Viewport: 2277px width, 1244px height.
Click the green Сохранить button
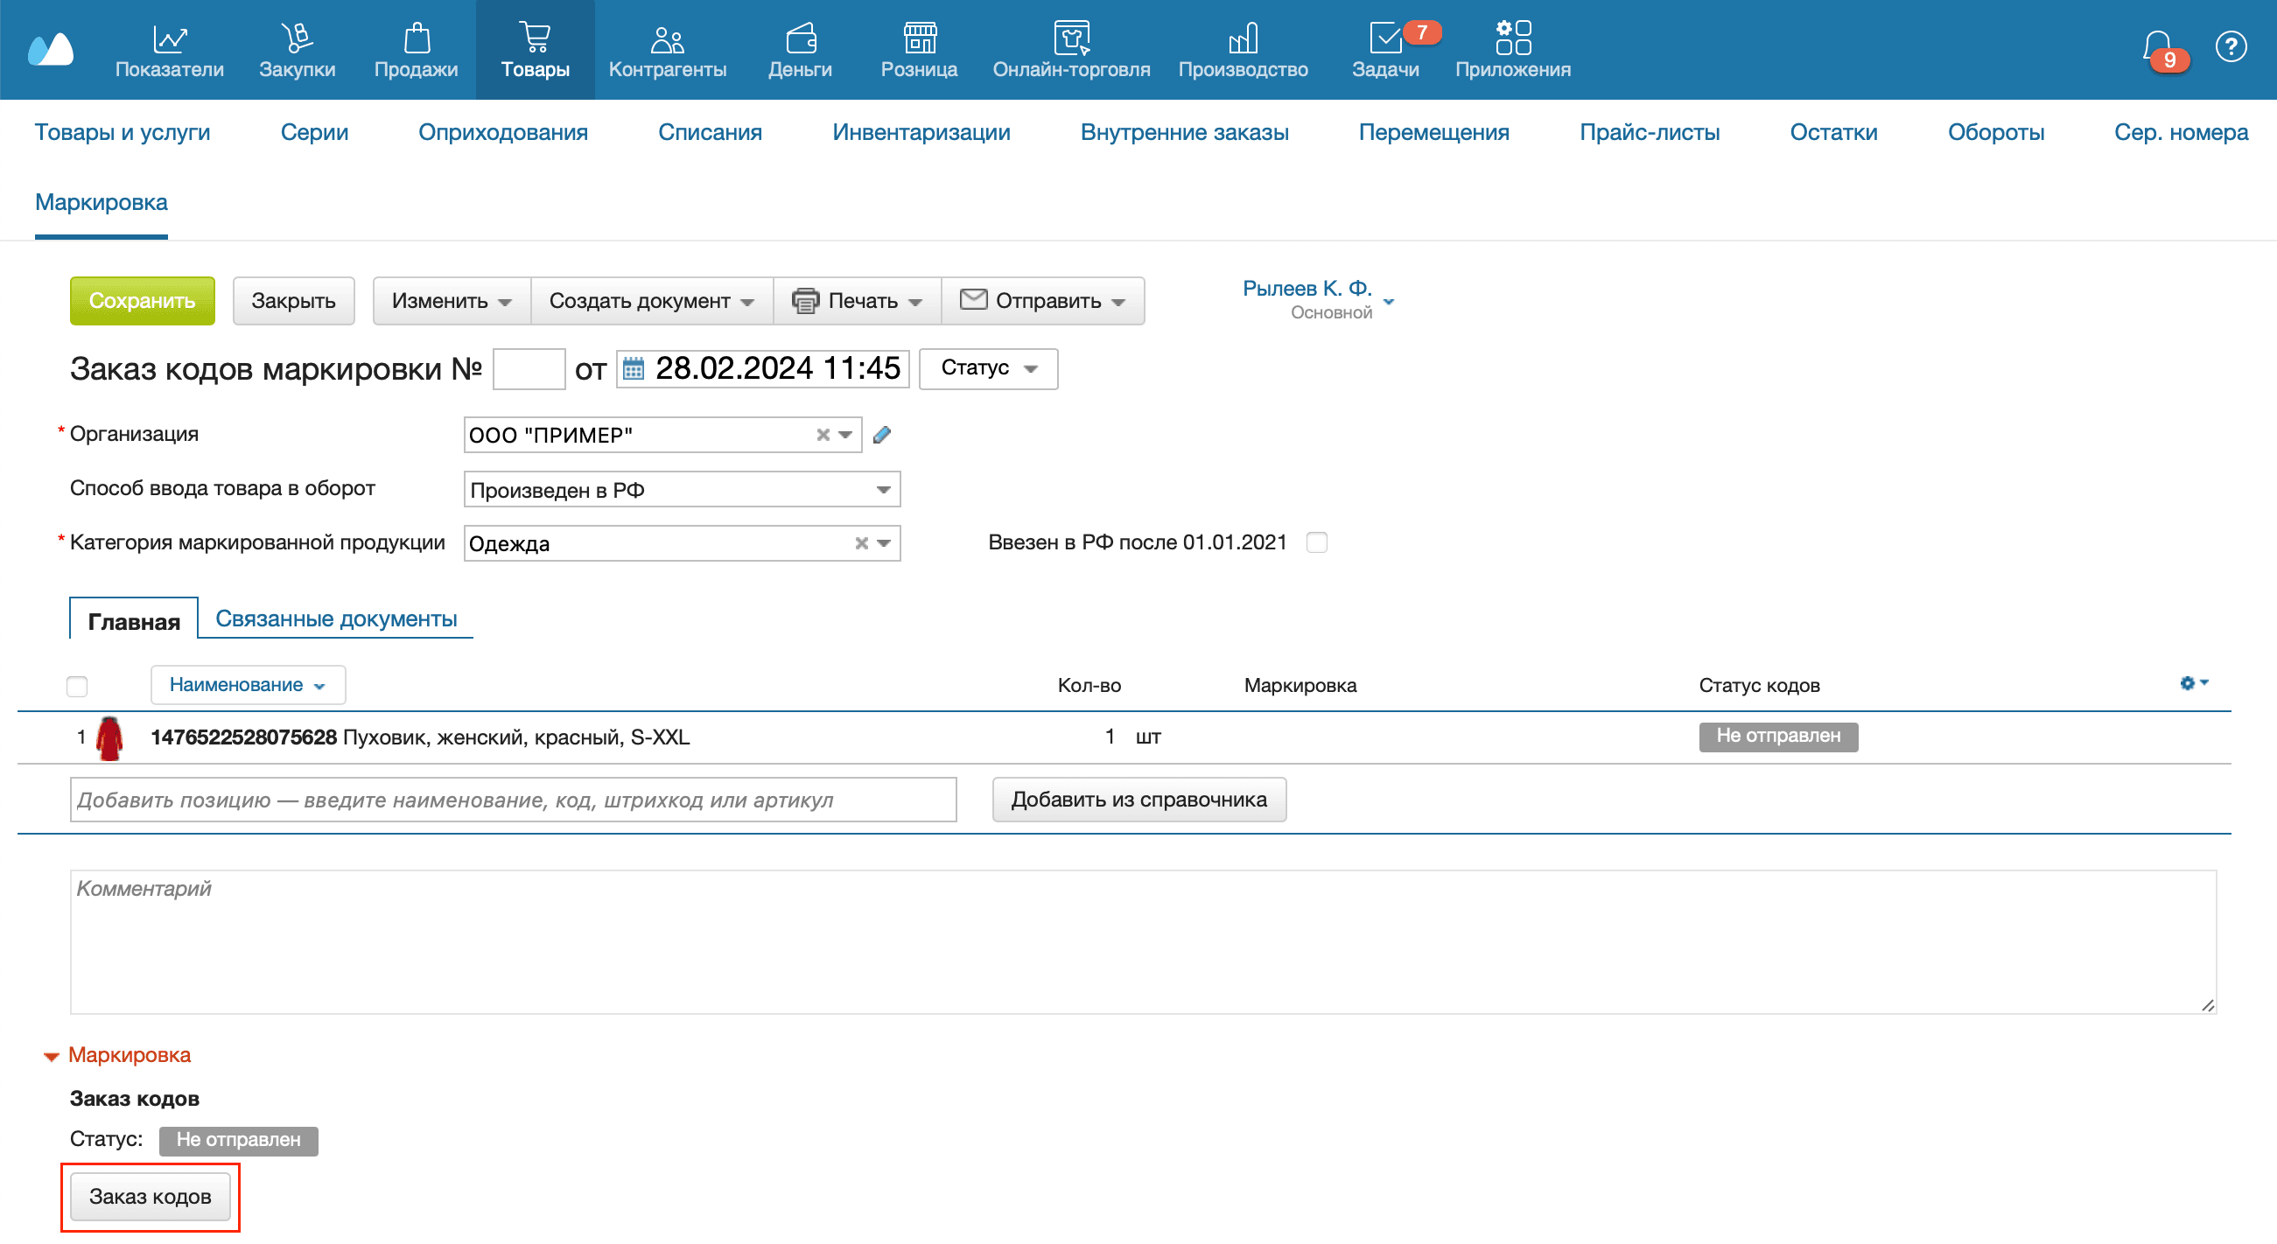[x=143, y=301]
